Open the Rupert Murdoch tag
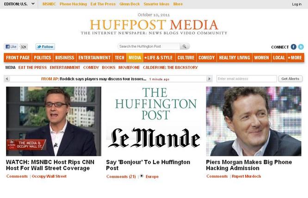 [x=246, y=176]
